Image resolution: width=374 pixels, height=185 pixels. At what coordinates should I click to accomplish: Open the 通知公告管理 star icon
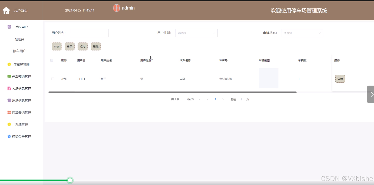9,136
